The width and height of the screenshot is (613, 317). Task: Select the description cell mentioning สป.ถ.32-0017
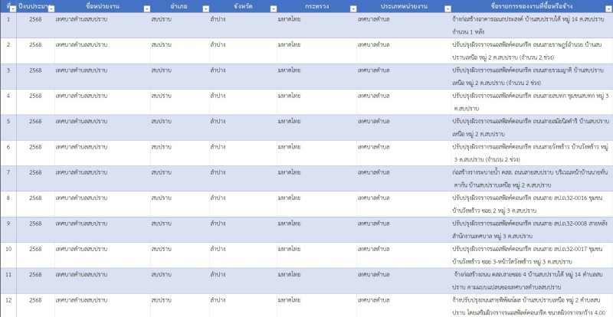[530, 253]
